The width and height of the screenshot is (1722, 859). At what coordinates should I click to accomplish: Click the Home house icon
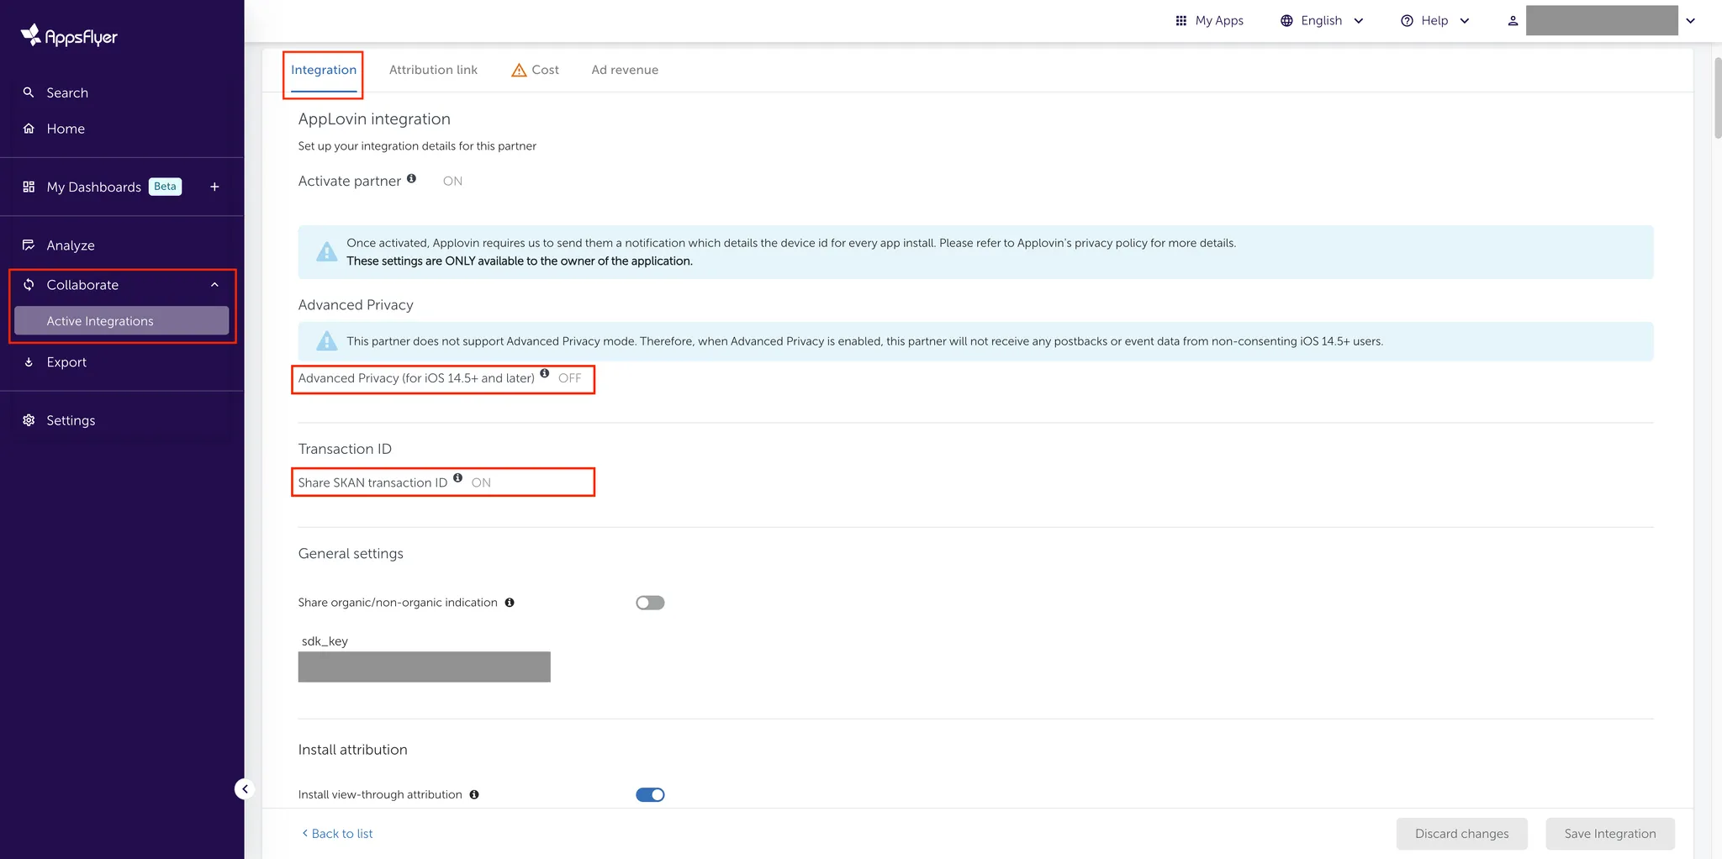click(29, 129)
